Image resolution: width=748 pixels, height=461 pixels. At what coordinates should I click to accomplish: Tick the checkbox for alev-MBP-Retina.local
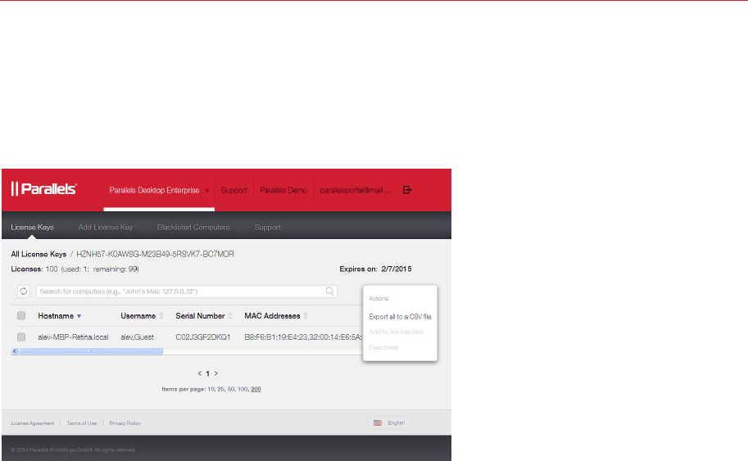click(21, 337)
